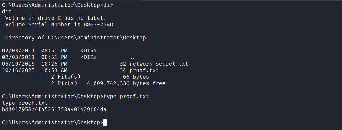Image resolution: width=342 pixels, height=130 pixels.
Task: Click the "2 Dir(s)" summary text
Action: pyautogui.click(x=64, y=83)
